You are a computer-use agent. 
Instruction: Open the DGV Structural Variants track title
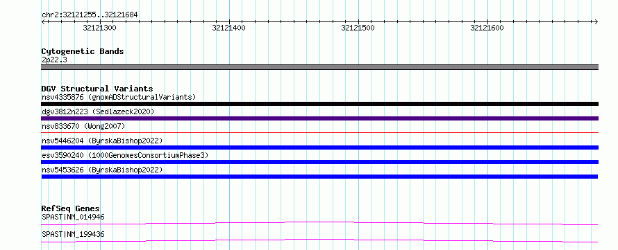point(97,89)
